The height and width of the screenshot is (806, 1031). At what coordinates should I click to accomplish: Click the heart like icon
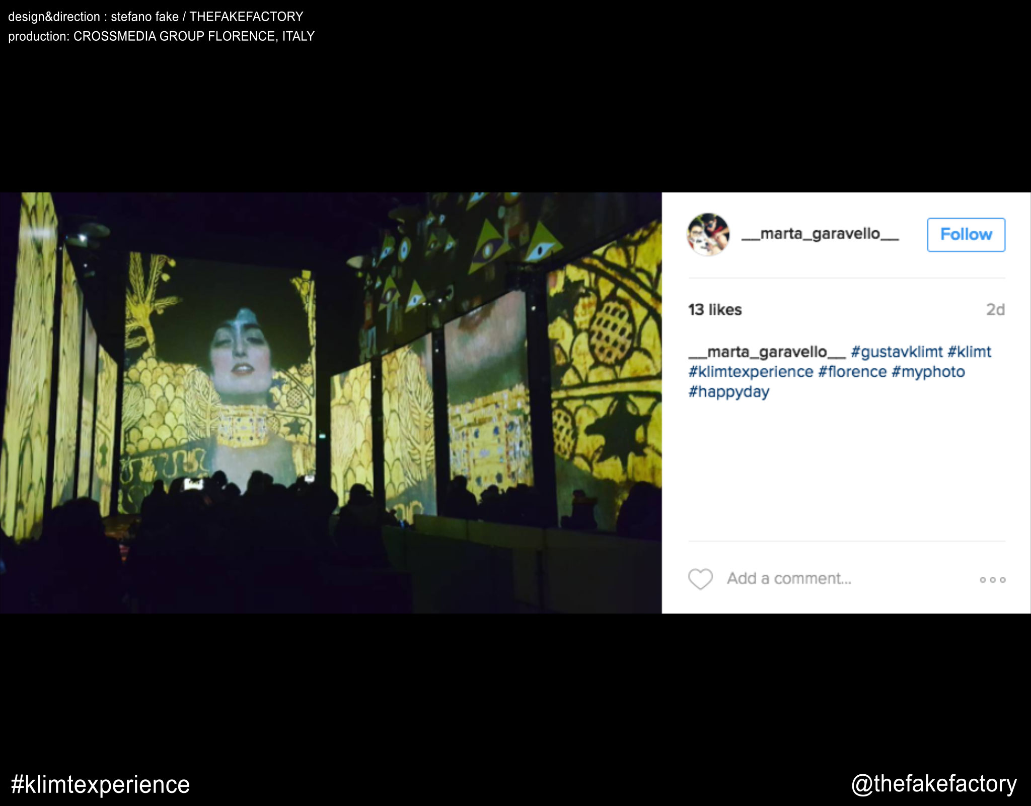coord(700,579)
